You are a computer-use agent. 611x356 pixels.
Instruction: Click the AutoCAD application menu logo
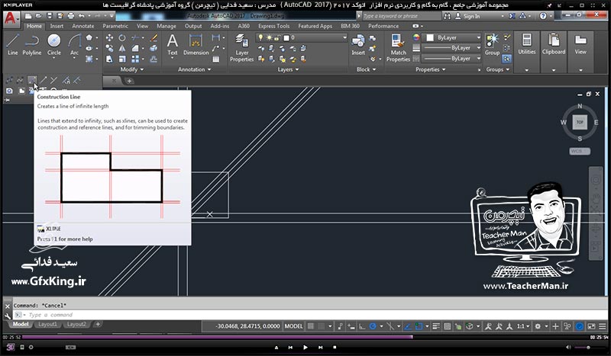[x=11, y=18]
